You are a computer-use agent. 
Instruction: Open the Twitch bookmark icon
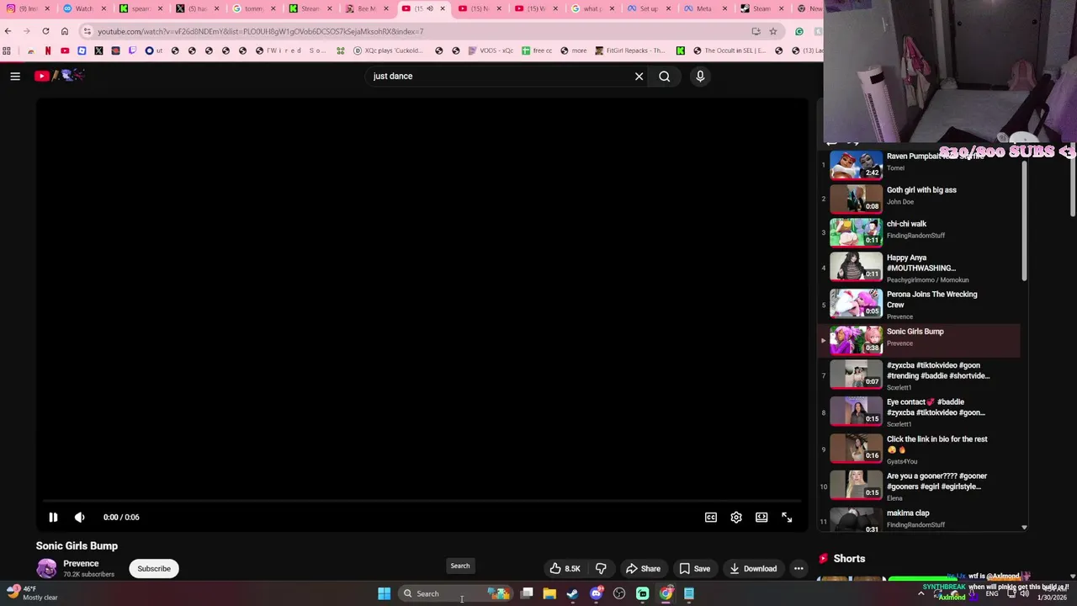click(132, 50)
